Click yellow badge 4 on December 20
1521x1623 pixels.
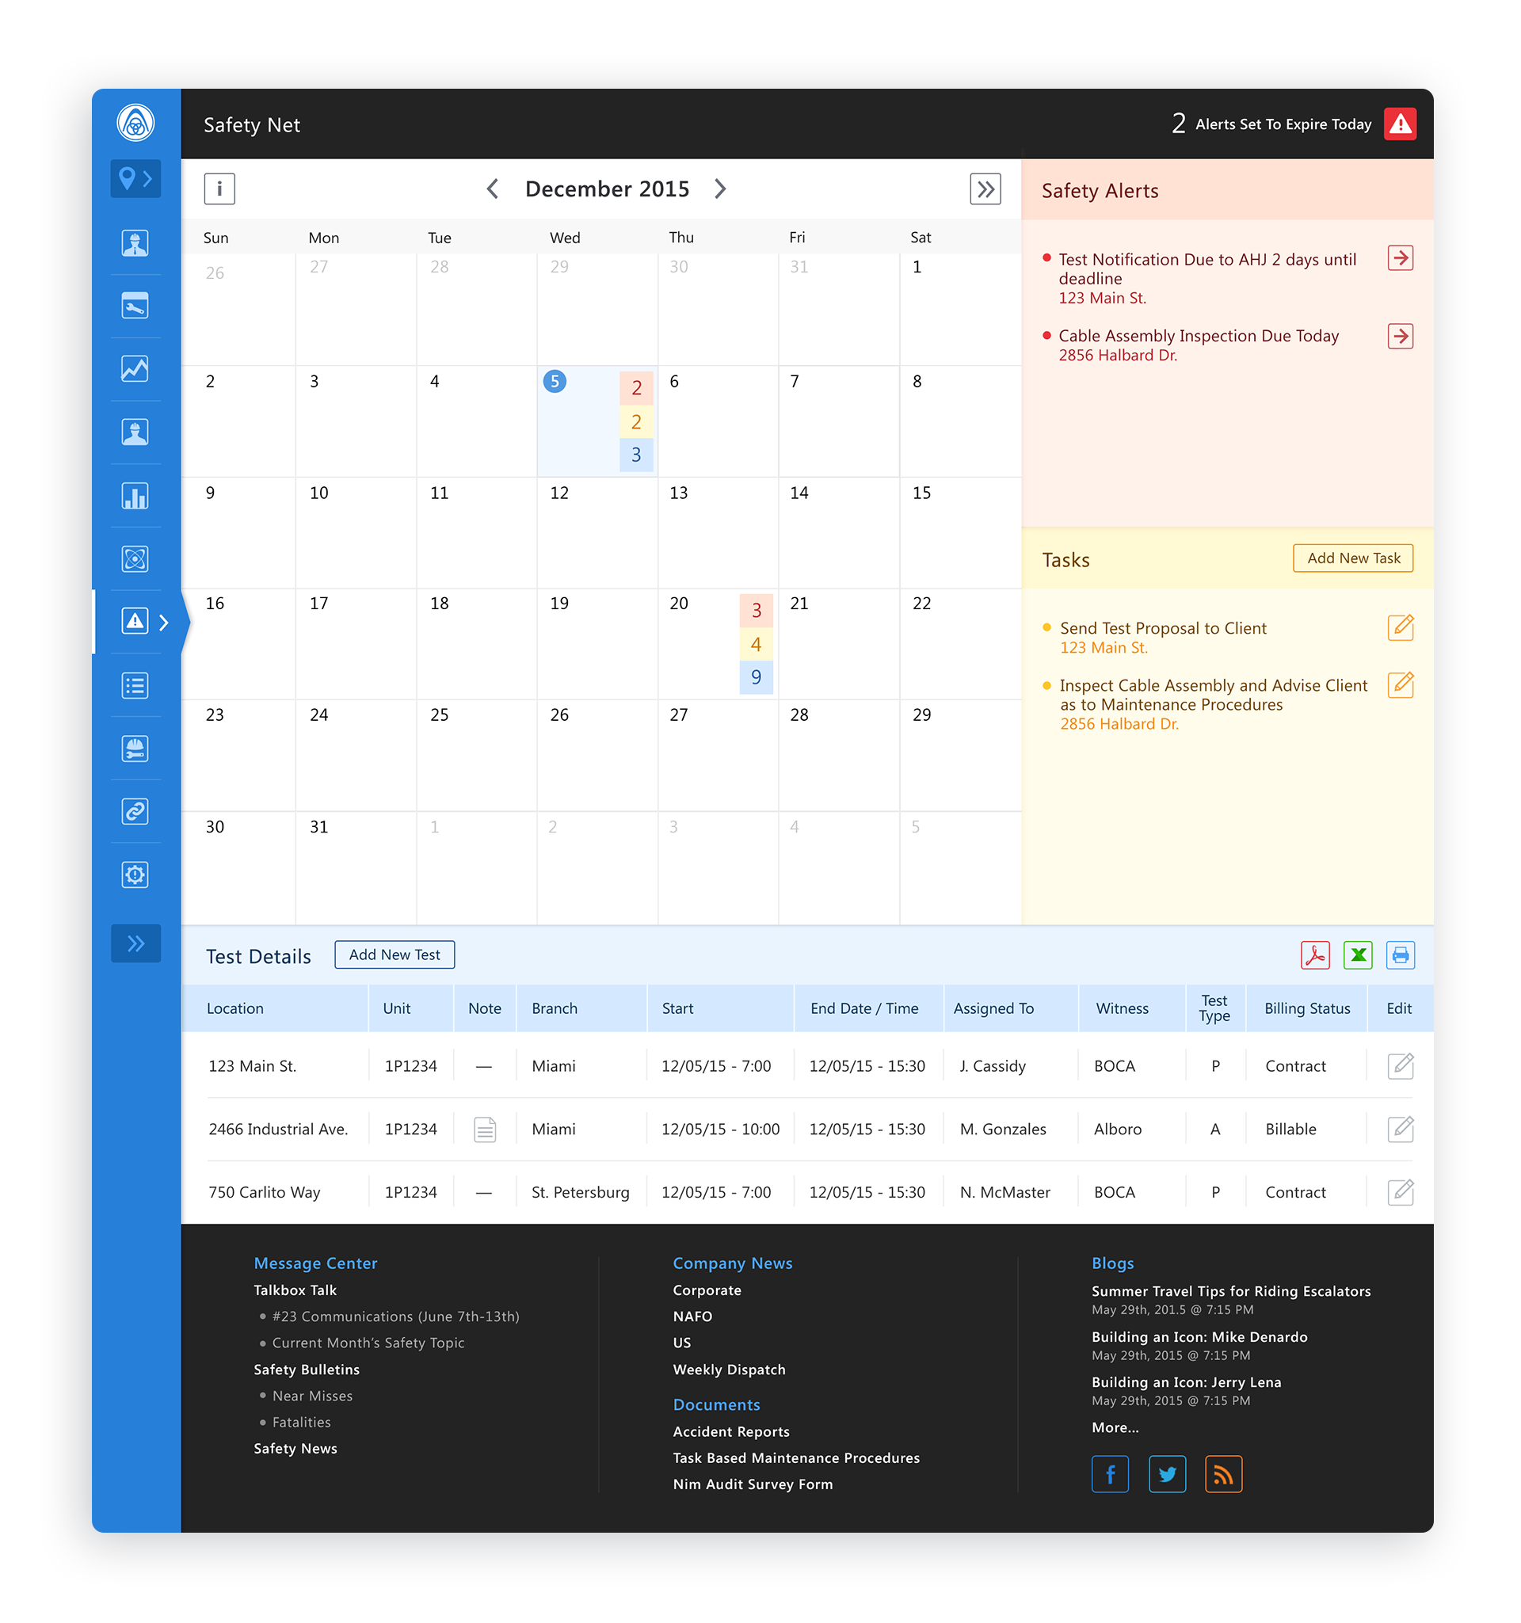756,644
